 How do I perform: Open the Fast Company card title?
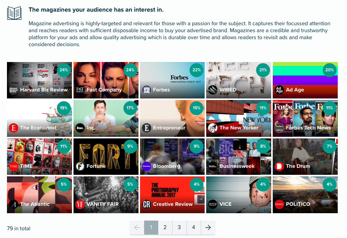tap(104, 90)
